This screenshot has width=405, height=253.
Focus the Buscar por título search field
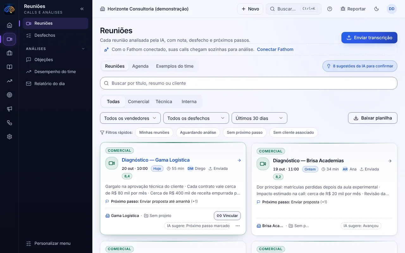tap(249, 83)
